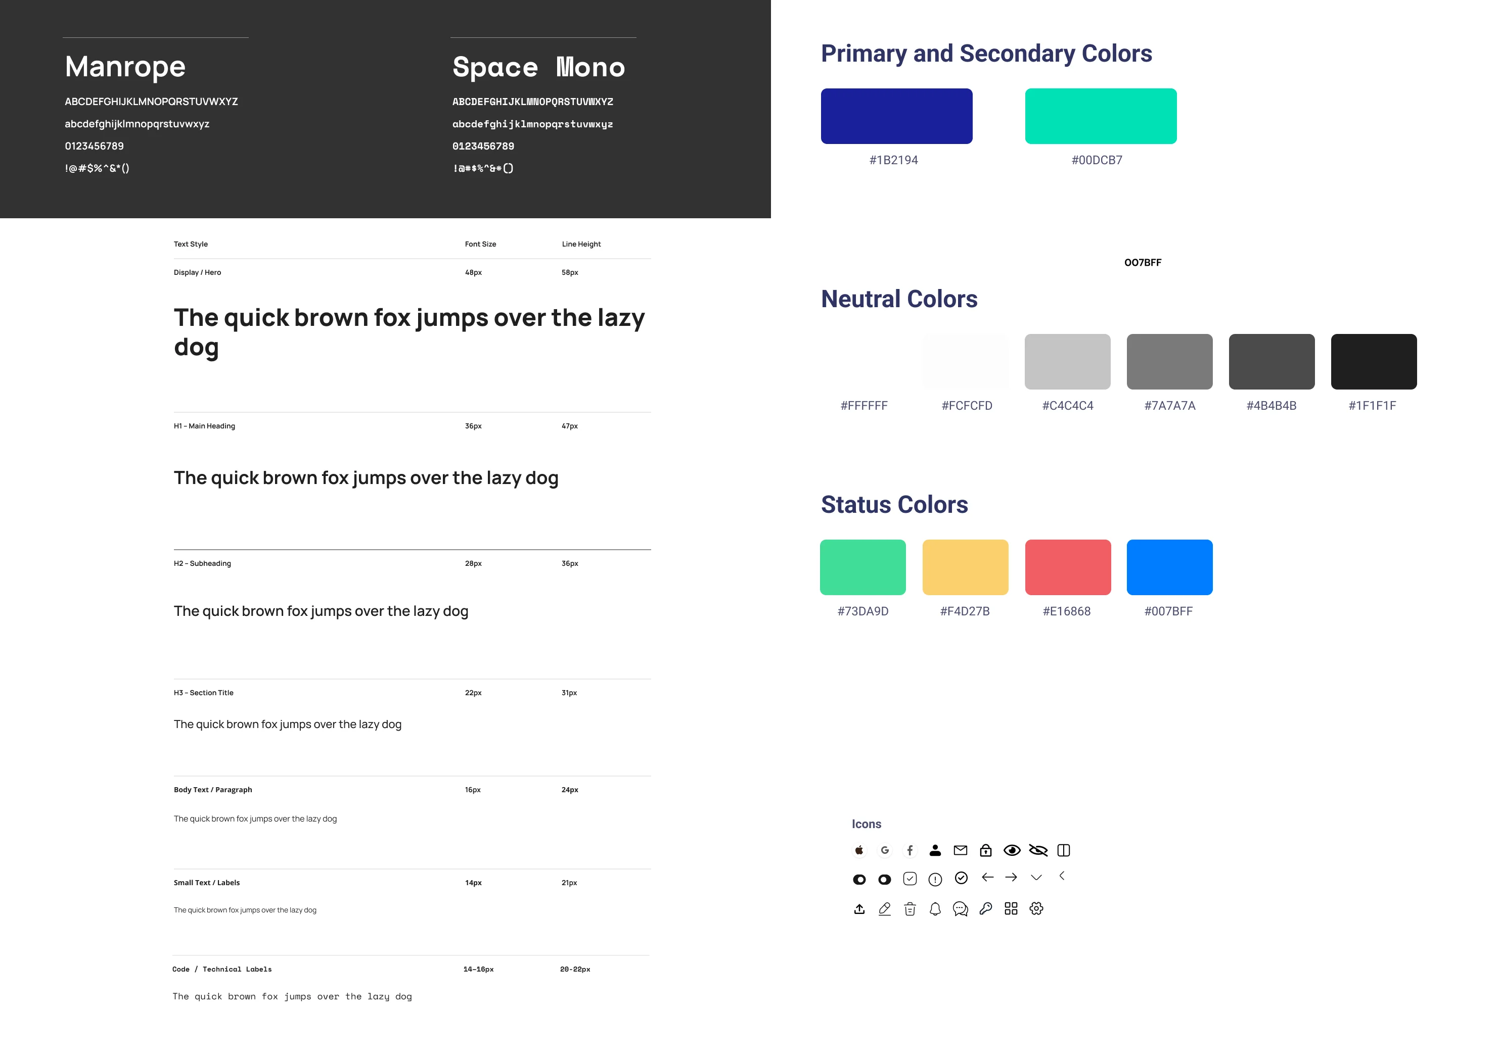Click the circled checkmark icon
Image resolution: width=1499 pixels, height=1062 pixels.
pos(961,878)
